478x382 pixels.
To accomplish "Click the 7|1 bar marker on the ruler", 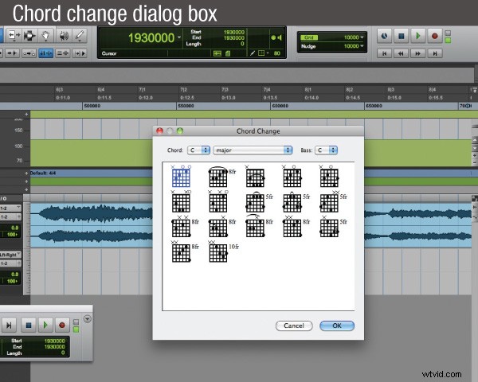I will (x=142, y=90).
